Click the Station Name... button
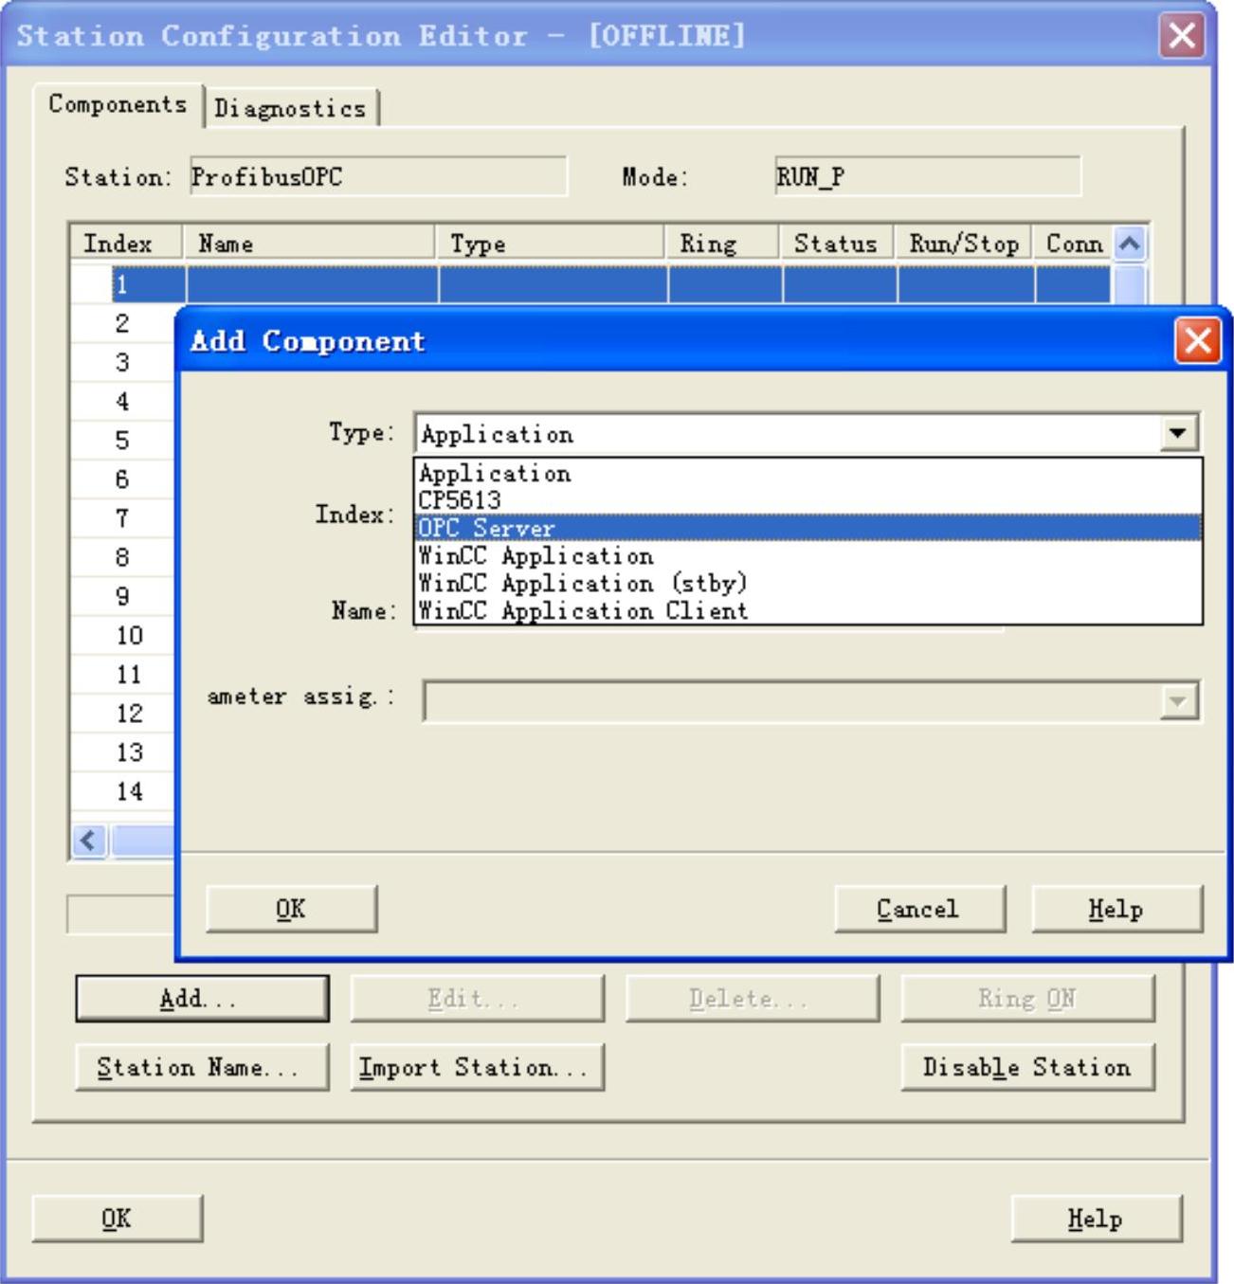This screenshot has width=1234, height=1284. click(202, 1068)
